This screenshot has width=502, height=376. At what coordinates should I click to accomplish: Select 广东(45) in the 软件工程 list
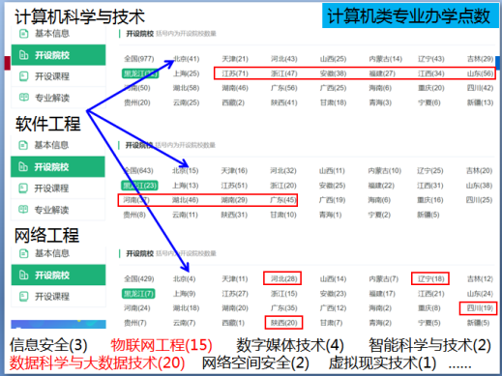coord(282,200)
